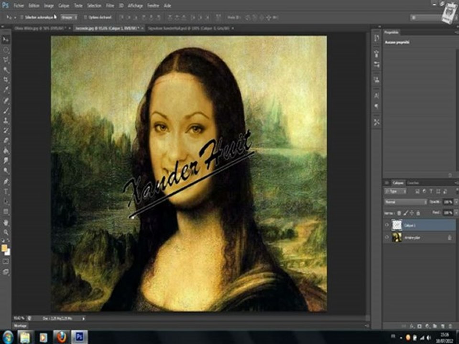Select the Move tool

tap(6, 40)
